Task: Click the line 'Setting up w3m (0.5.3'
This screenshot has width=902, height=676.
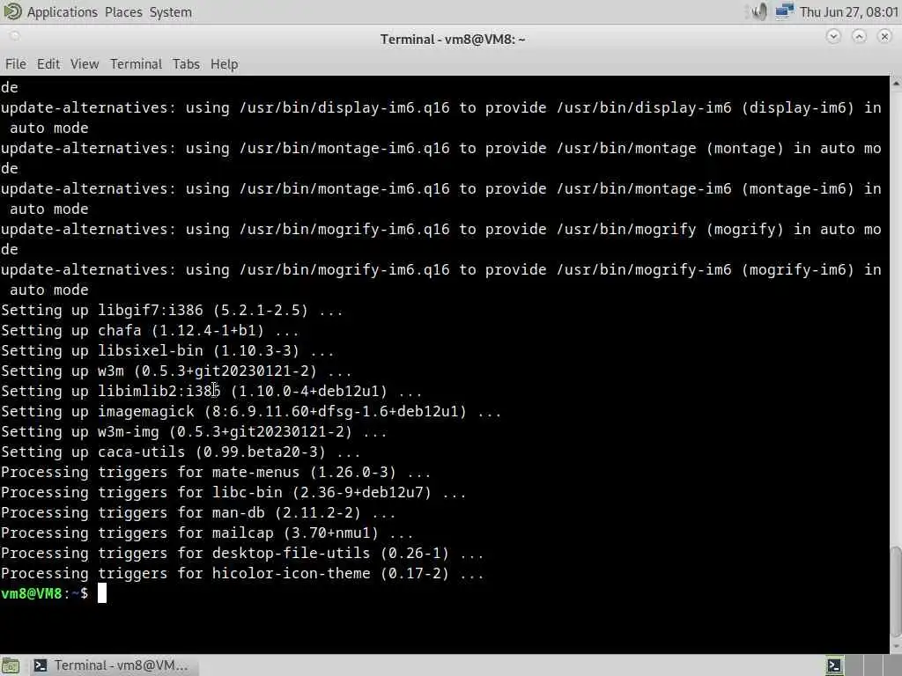Action: [x=176, y=371]
